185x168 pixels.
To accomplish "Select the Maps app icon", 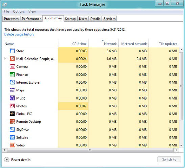I will click(x=12, y=90).
